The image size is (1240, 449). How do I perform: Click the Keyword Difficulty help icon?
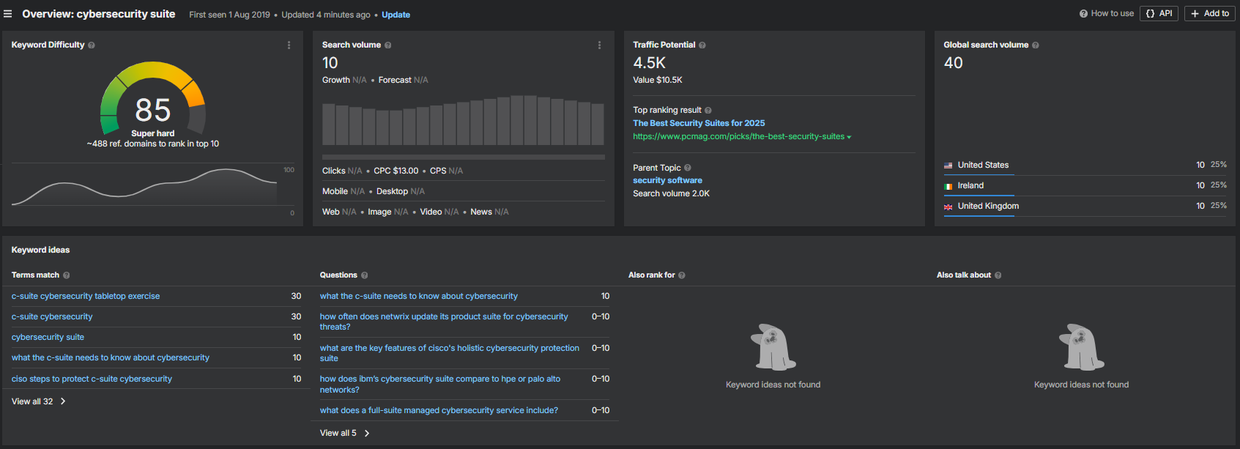click(x=92, y=45)
